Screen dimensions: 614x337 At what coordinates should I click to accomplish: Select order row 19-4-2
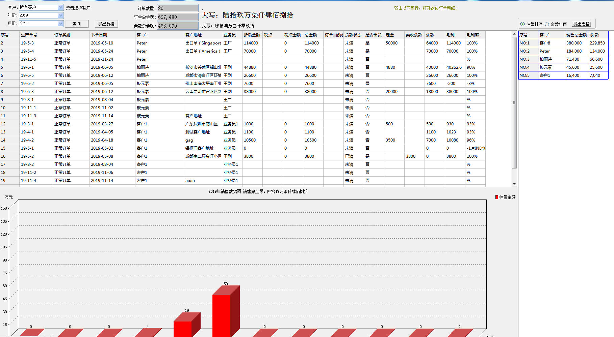243,140
